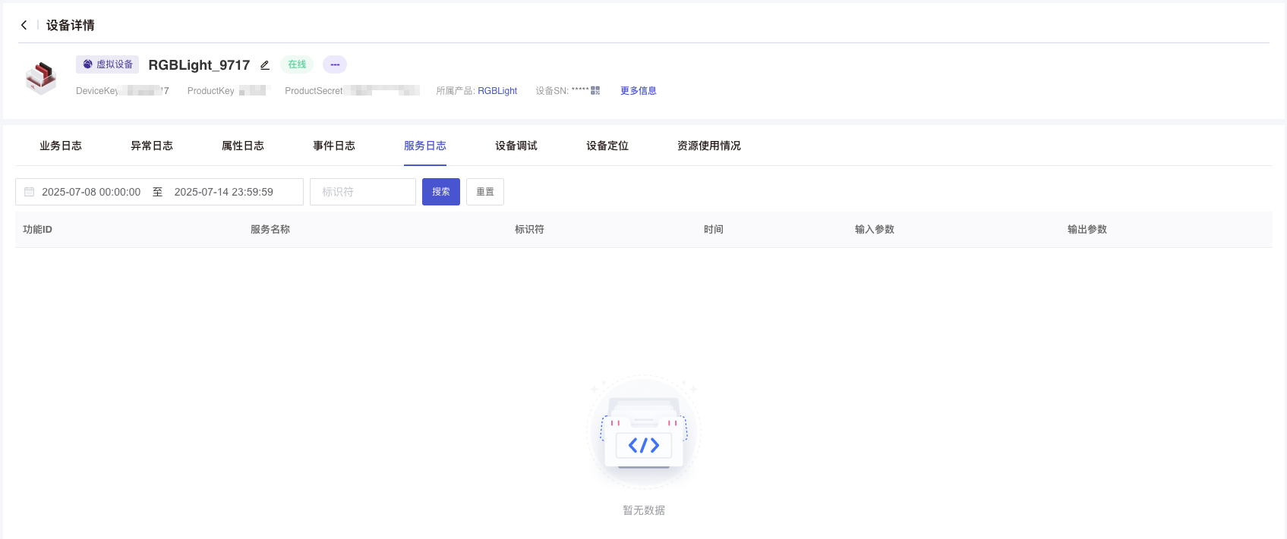Open the 异常日志 tab
Image resolution: width=1287 pixels, height=539 pixels.
(152, 146)
